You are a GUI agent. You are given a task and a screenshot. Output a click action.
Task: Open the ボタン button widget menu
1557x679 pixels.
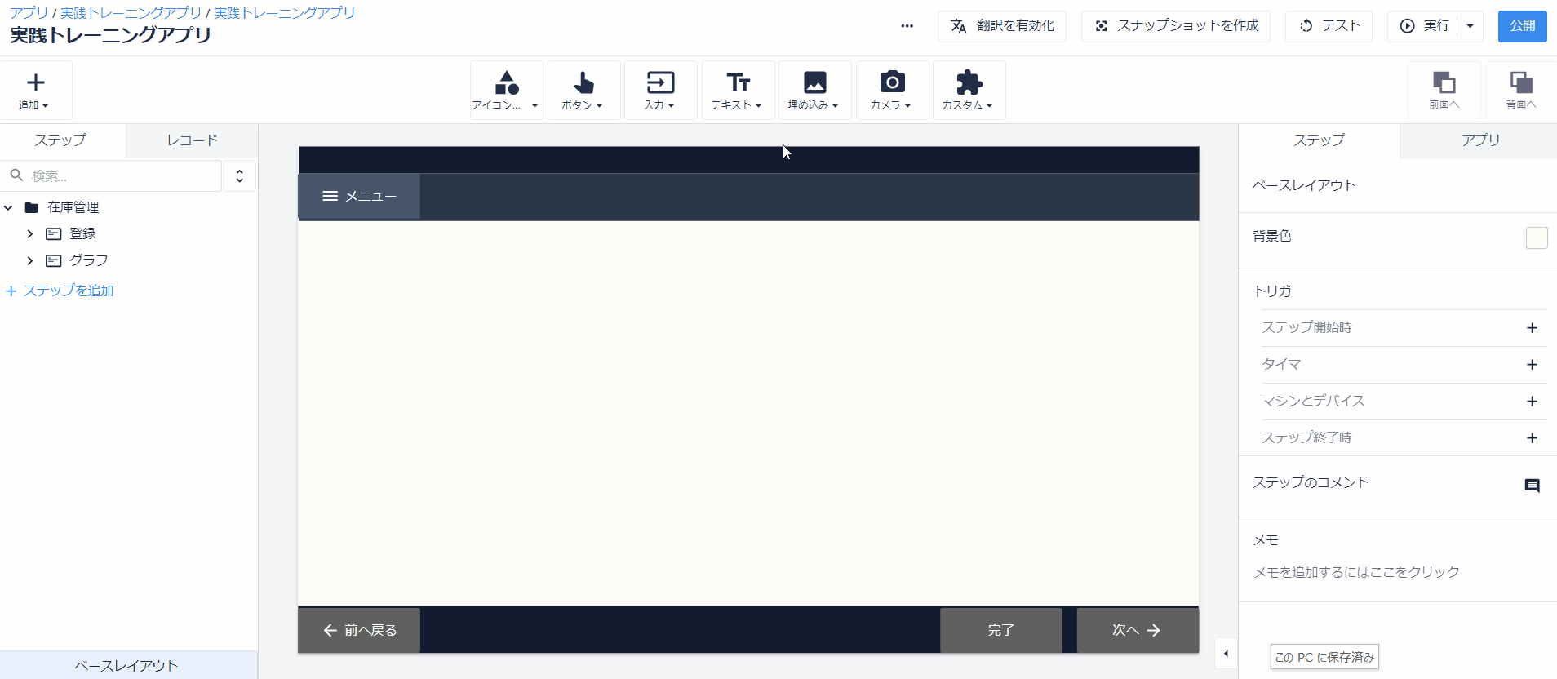[583, 90]
